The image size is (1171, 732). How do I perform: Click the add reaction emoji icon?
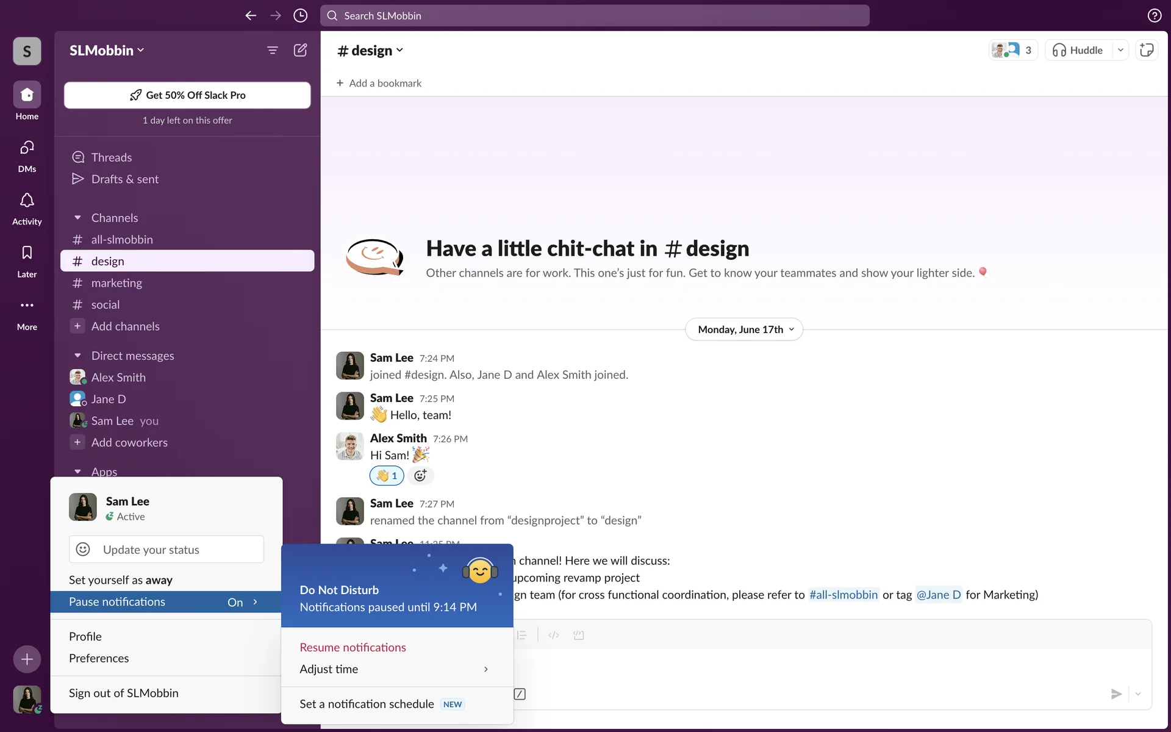pyautogui.click(x=420, y=476)
